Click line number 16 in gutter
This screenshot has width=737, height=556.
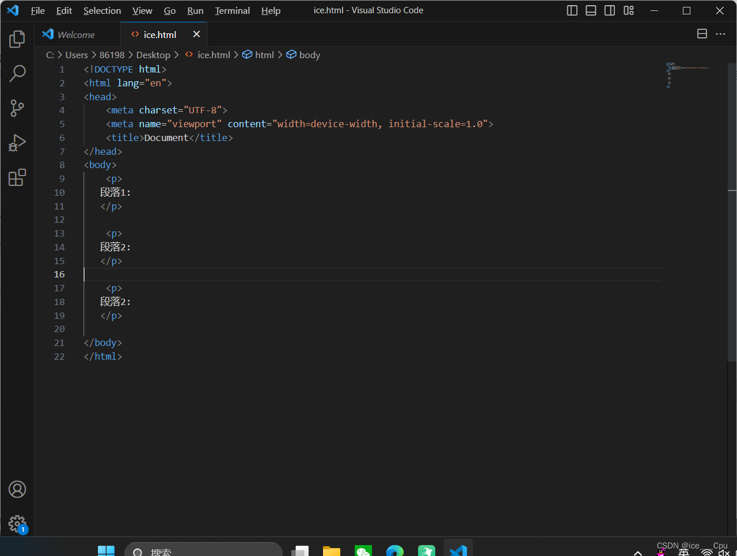[x=59, y=275]
